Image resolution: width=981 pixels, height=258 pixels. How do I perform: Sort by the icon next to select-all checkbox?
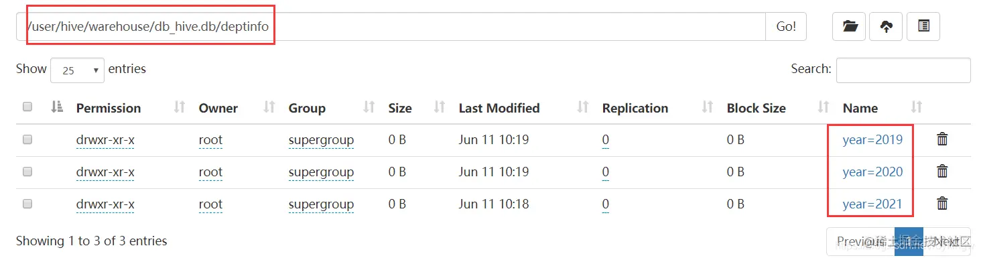coord(58,107)
